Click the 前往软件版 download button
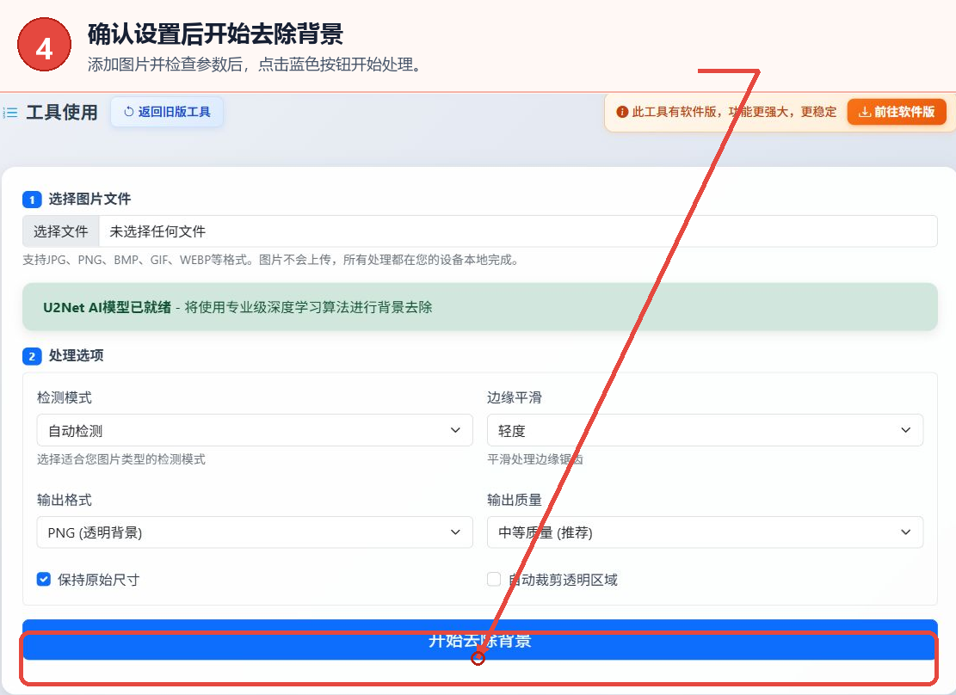 tap(897, 112)
